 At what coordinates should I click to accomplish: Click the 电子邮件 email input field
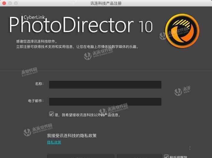click(105, 102)
